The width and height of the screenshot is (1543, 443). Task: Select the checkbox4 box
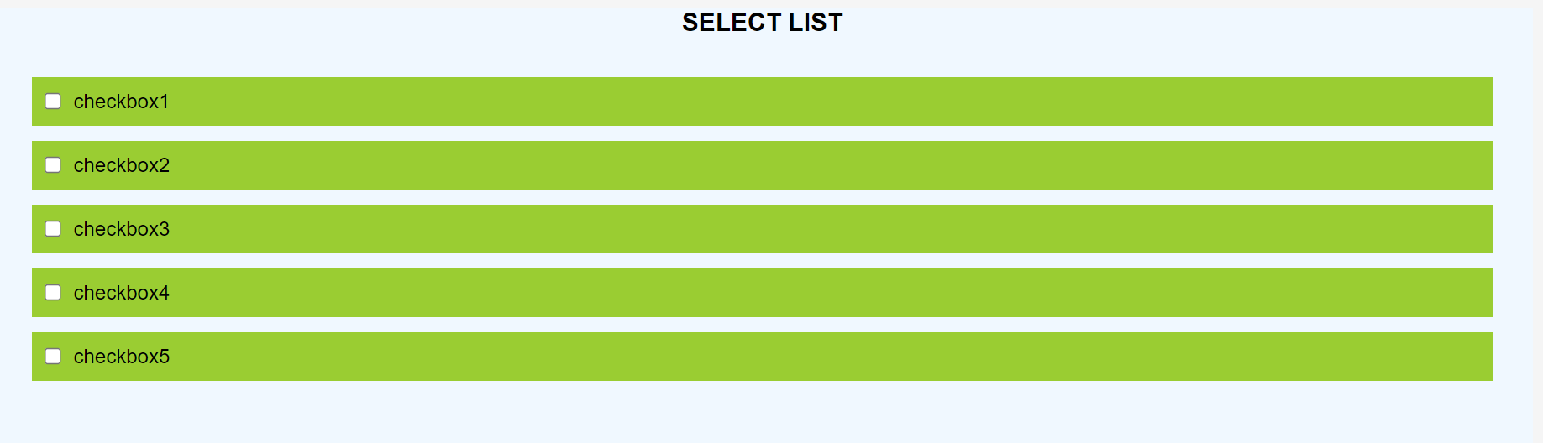click(x=53, y=293)
